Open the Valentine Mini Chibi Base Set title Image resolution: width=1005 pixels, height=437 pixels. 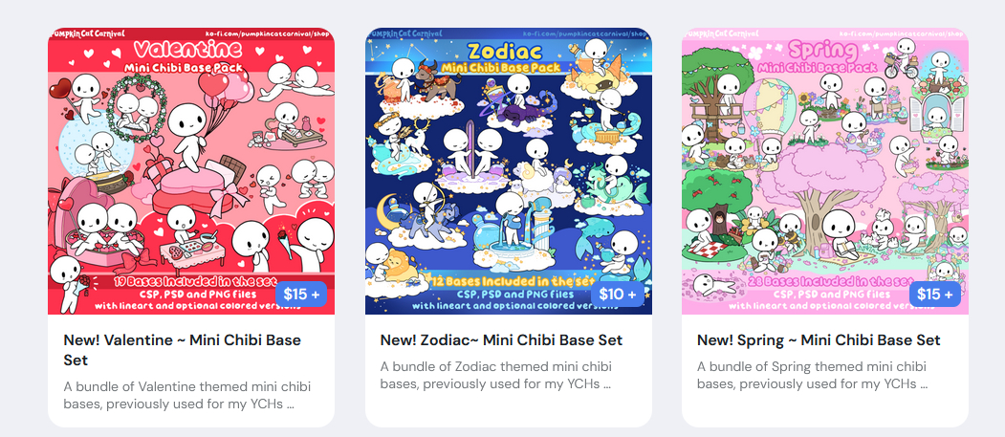click(x=182, y=350)
